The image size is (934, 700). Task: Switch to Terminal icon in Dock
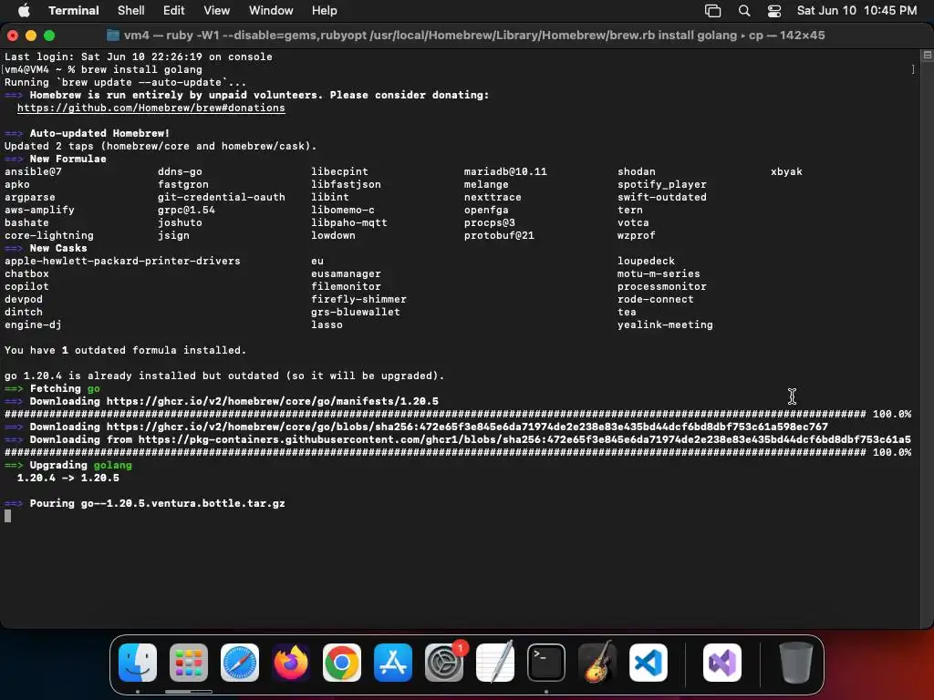coord(546,662)
